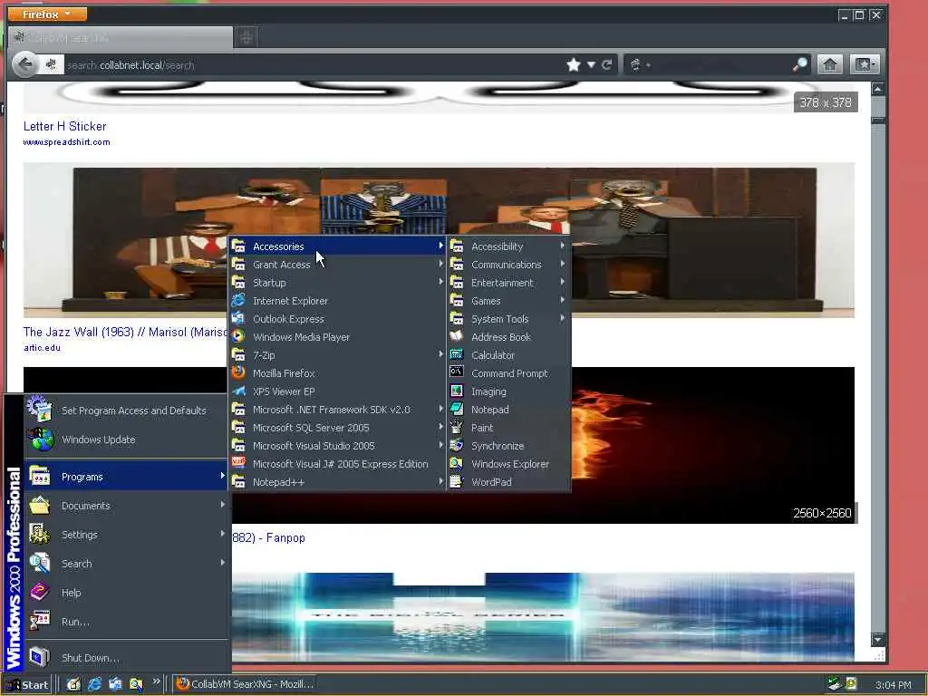Viewport: 928px width, 696px height.
Task: Open a new tab with plus button
Action: [x=246, y=37]
